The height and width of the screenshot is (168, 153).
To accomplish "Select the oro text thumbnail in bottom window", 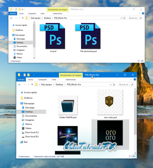I will click(110, 133).
